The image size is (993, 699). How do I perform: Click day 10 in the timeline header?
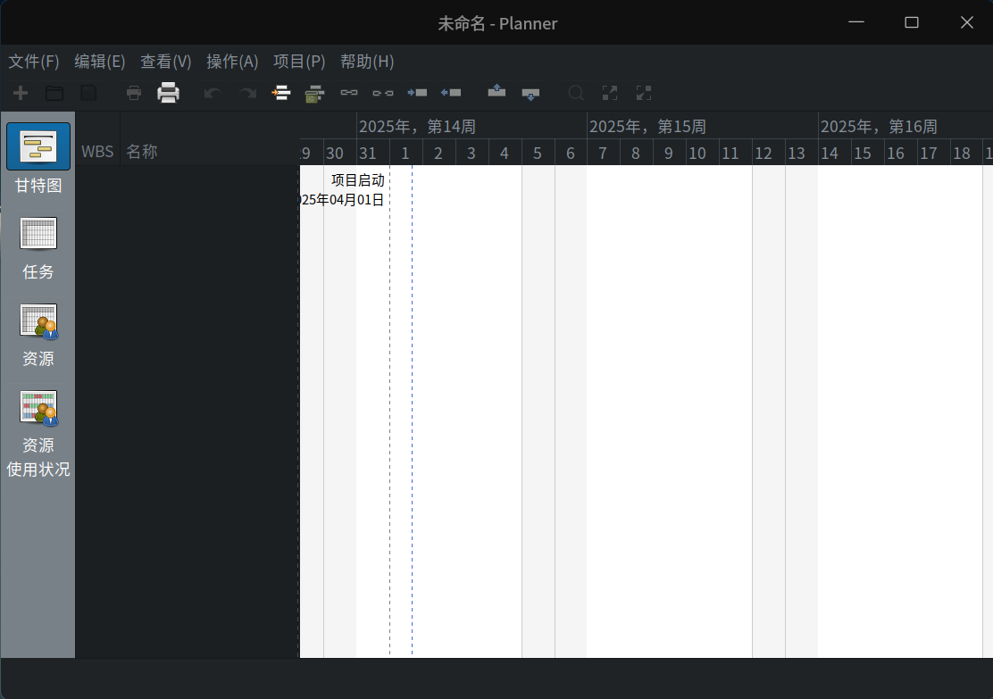pos(702,153)
